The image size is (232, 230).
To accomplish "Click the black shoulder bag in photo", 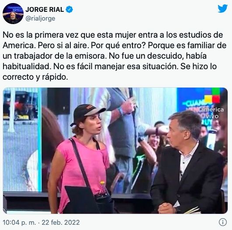I will click(89, 200).
